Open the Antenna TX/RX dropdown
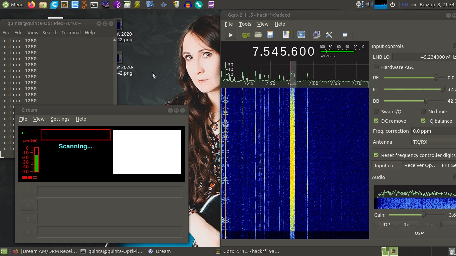 coord(433,142)
